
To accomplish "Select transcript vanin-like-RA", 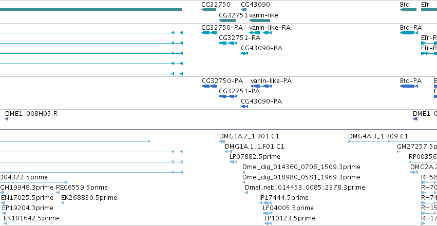I will (270, 28).
